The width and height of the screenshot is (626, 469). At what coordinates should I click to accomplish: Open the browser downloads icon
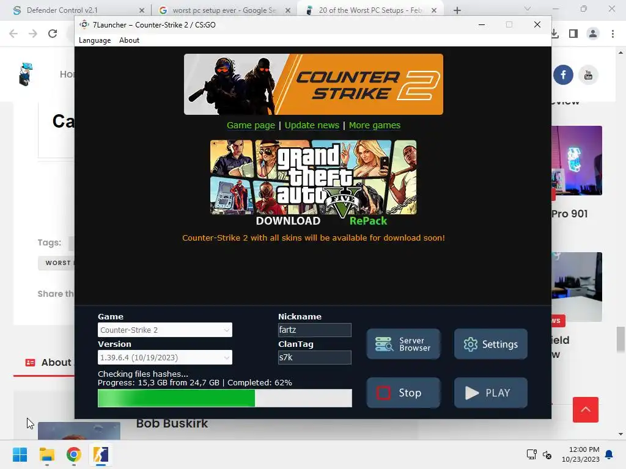coord(554,34)
